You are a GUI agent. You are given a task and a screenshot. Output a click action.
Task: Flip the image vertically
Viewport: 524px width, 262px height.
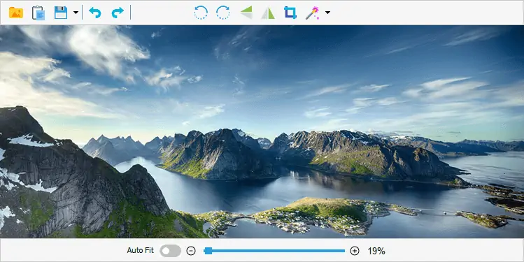pos(246,13)
